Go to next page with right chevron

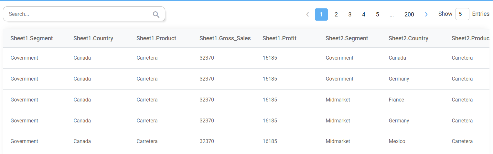click(x=426, y=14)
